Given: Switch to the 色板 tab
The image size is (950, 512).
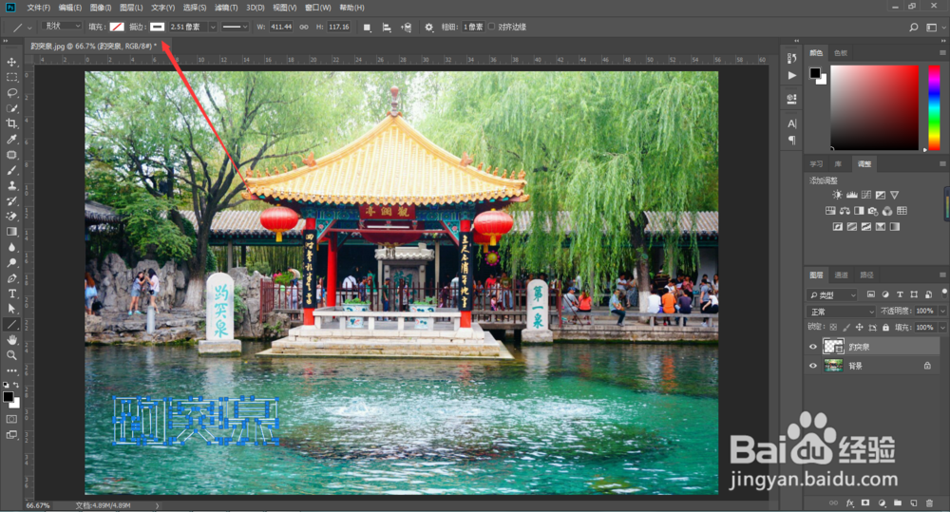Looking at the screenshot, I should coord(841,53).
